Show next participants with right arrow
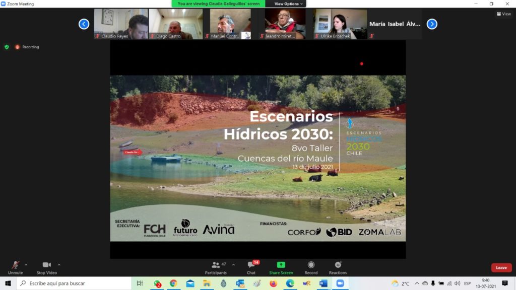This screenshot has height=290, width=516. 432,24
